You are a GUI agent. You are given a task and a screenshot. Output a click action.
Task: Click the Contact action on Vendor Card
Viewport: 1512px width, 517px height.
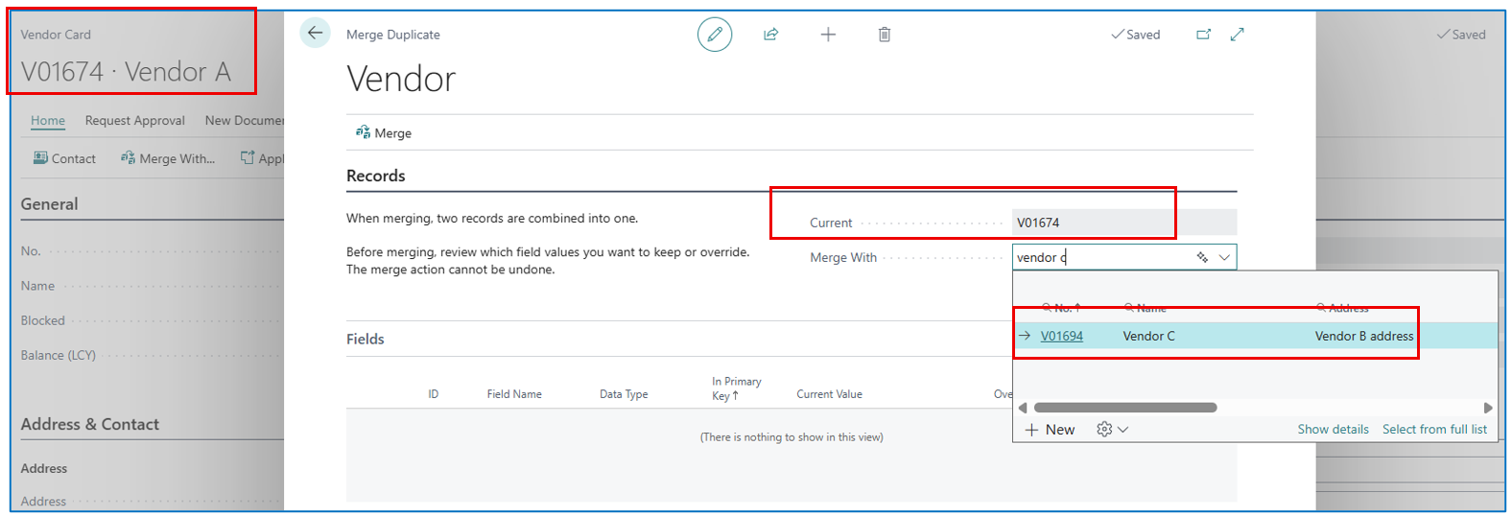65,159
